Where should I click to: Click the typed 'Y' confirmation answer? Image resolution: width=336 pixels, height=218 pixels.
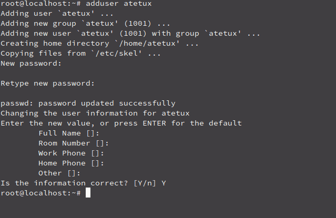click(164, 183)
